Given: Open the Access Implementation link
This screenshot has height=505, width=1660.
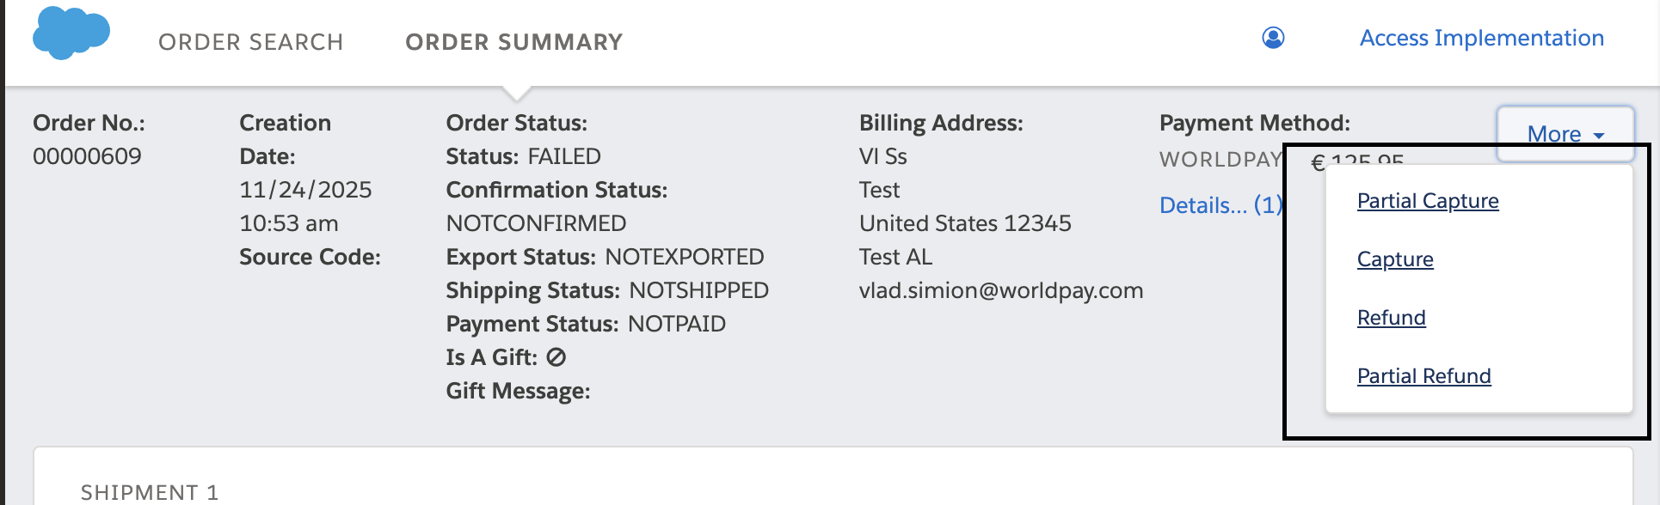Looking at the screenshot, I should click(1481, 38).
